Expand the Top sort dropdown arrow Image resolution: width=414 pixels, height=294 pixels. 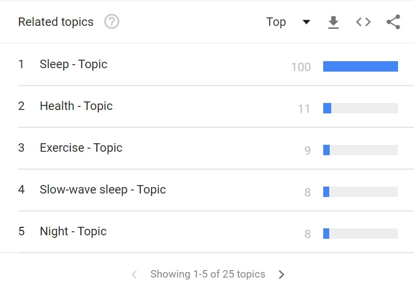[x=306, y=22]
